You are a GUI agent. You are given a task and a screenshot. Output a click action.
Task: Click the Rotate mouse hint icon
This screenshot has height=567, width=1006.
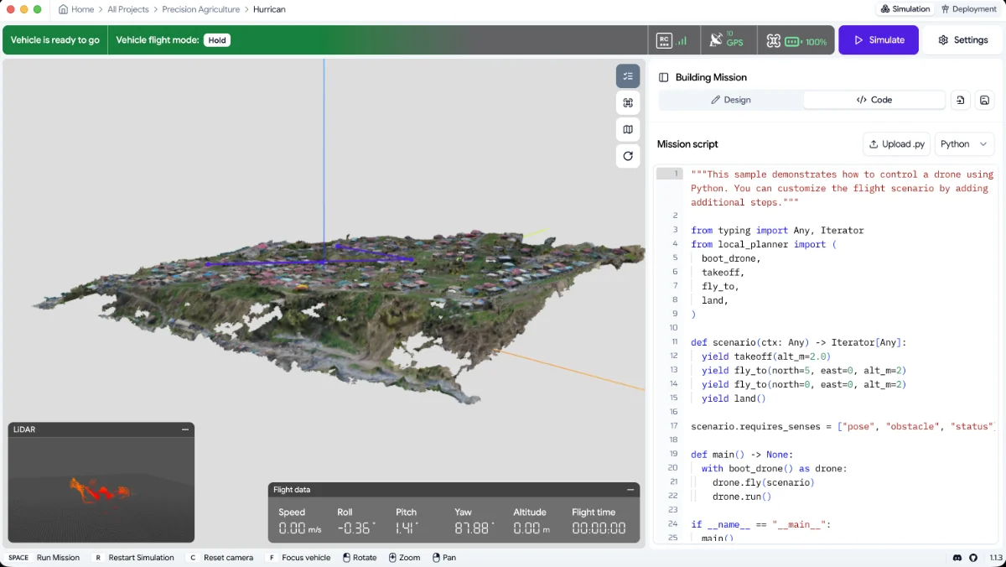click(346, 558)
